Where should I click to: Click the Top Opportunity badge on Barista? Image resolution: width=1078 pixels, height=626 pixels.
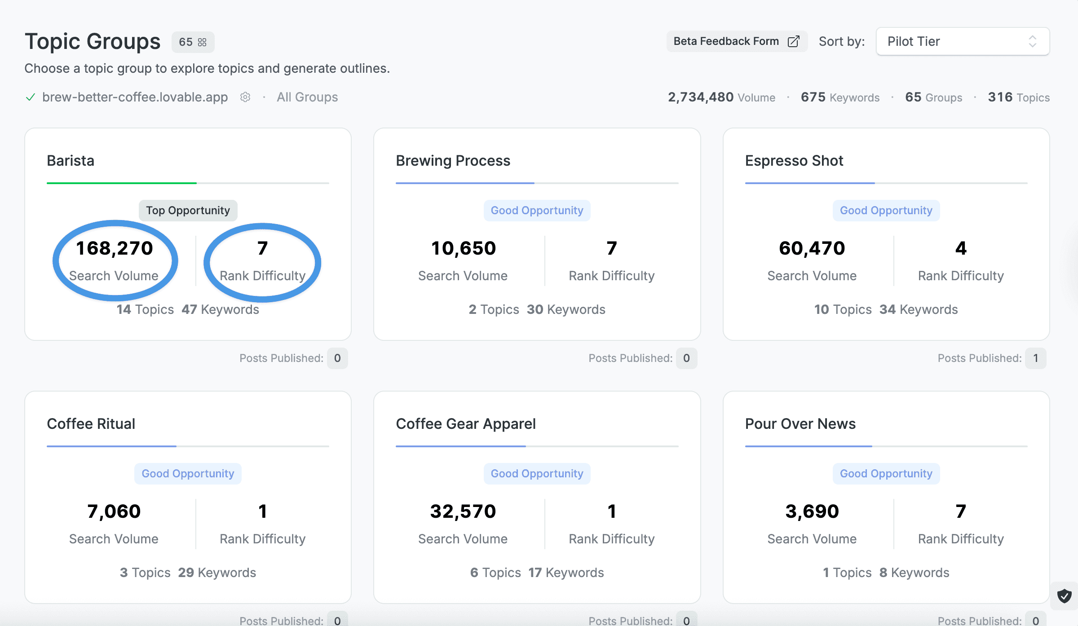tap(188, 211)
